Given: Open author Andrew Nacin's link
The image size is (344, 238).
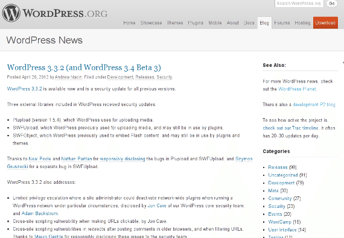Looking at the screenshot, I should click(68, 77).
